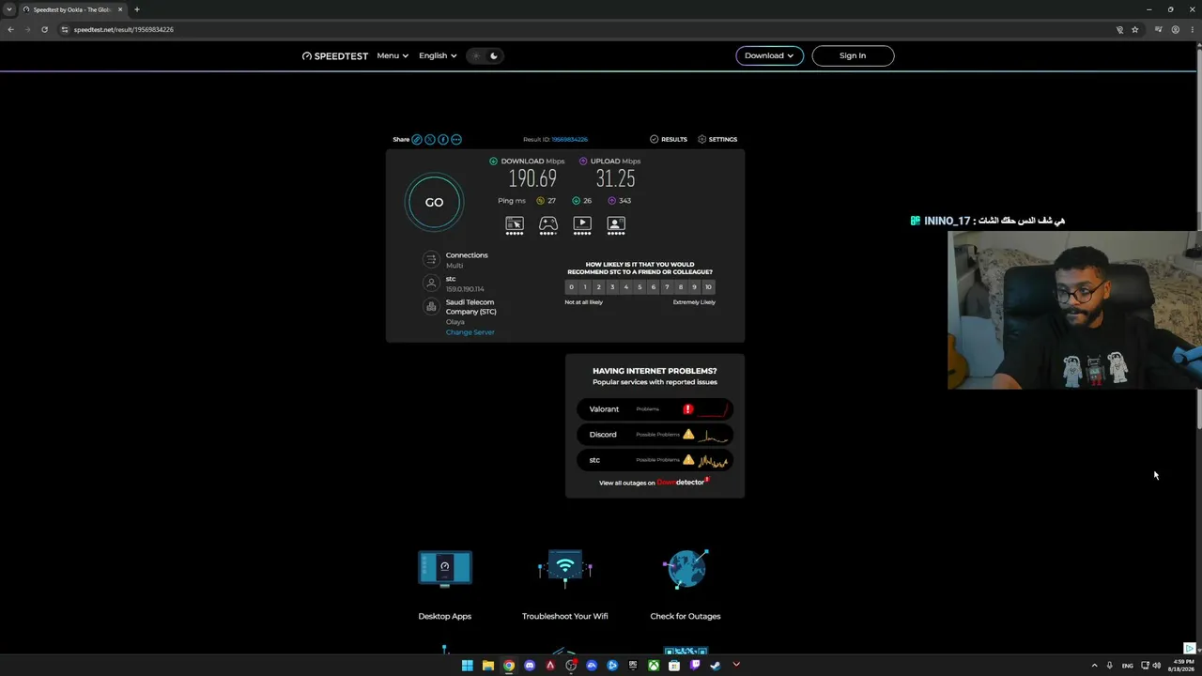Open Discord from the taskbar
Image resolution: width=1202 pixels, height=676 pixels.
(x=530, y=666)
